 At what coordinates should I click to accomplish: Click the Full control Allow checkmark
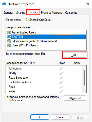[61, 69]
